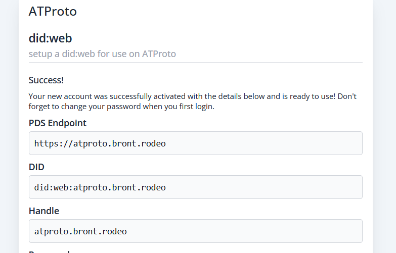The height and width of the screenshot is (253, 396).
Task: Click the PDS Endpoint label
Action: click(x=57, y=123)
